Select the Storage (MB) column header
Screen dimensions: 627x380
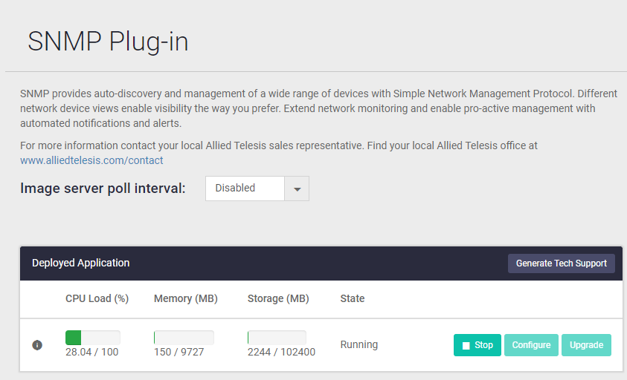point(277,298)
